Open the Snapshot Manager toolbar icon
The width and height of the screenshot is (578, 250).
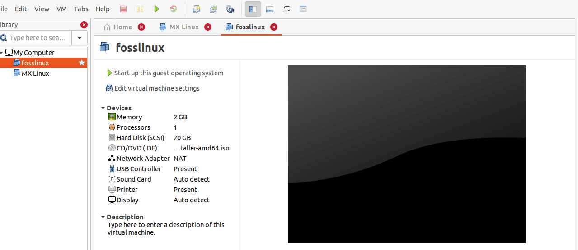point(230,9)
